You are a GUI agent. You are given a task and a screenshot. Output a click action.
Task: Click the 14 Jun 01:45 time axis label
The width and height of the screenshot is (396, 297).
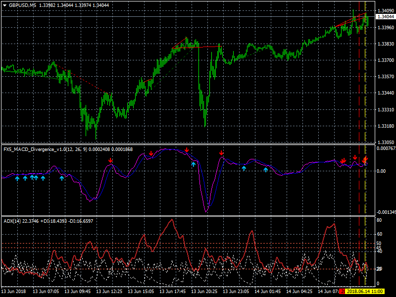coord(267,291)
